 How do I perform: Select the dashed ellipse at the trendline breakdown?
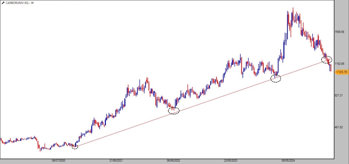click(x=326, y=59)
